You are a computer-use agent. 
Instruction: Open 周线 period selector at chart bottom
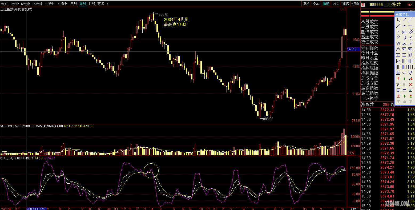[x=353, y=208]
